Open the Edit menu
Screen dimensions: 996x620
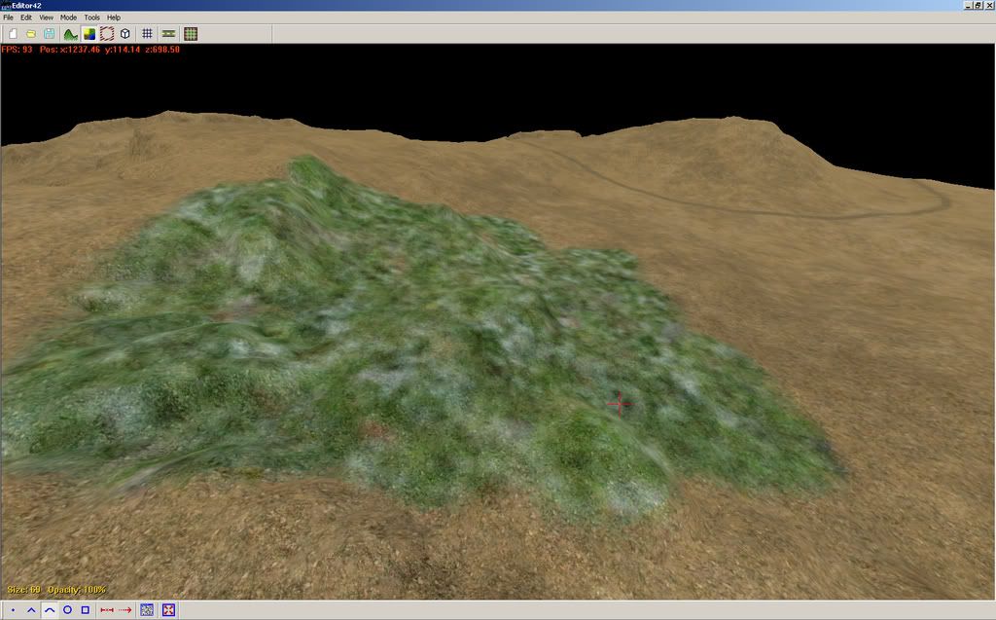click(26, 18)
